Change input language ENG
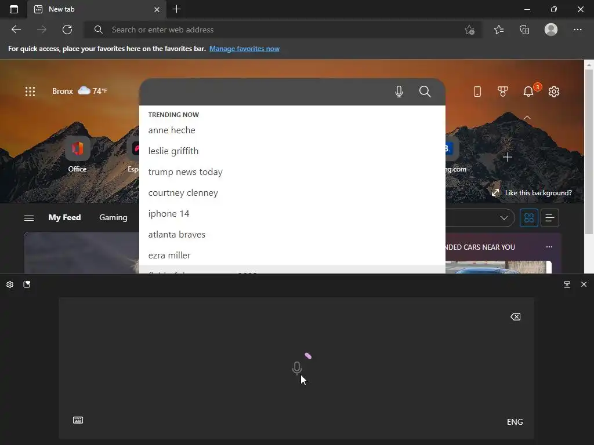This screenshot has height=445, width=594. 515,422
